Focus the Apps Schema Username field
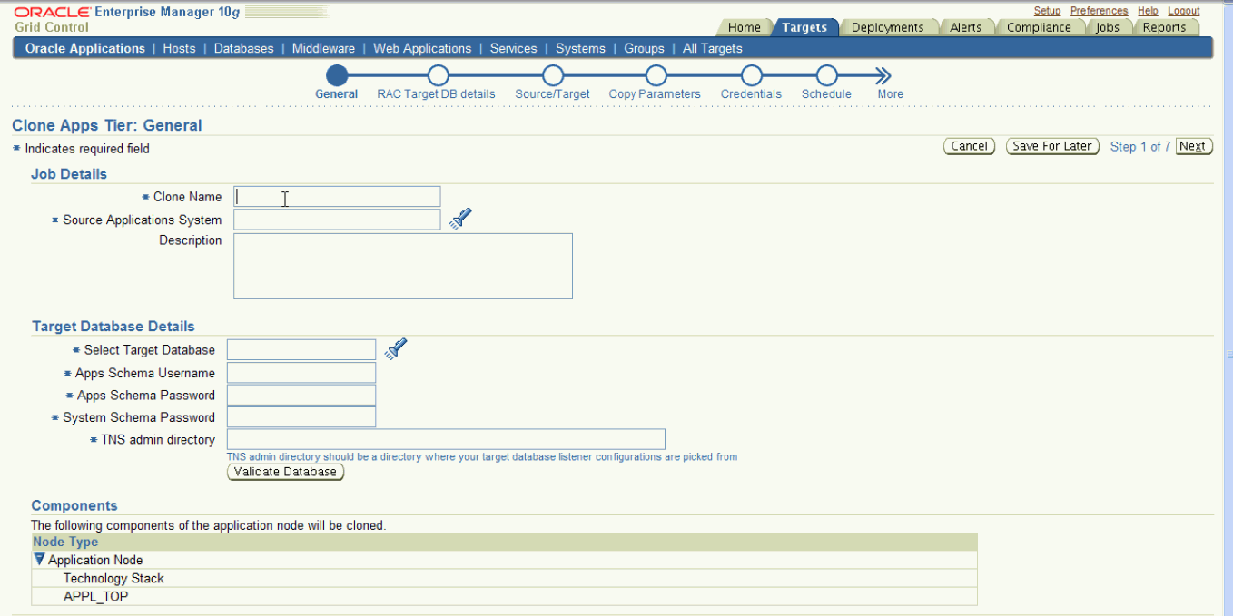Image resolution: width=1233 pixels, height=616 pixels. (x=301, y=373)
